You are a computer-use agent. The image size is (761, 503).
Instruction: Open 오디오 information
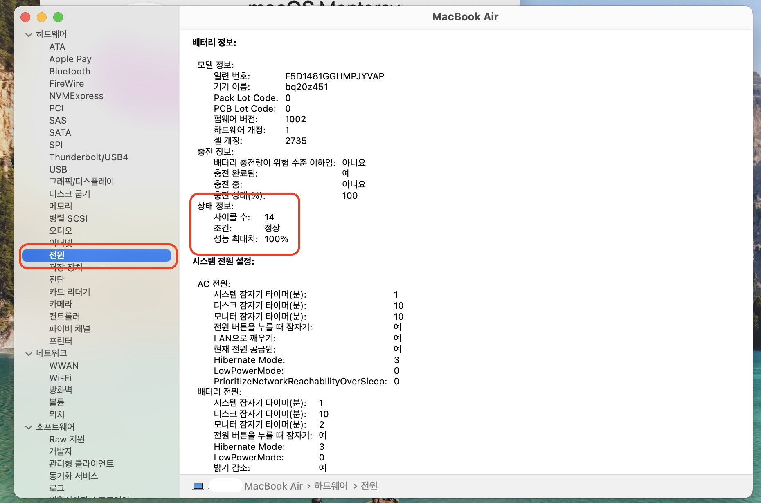pyautogui.click(x=61, y=230)
